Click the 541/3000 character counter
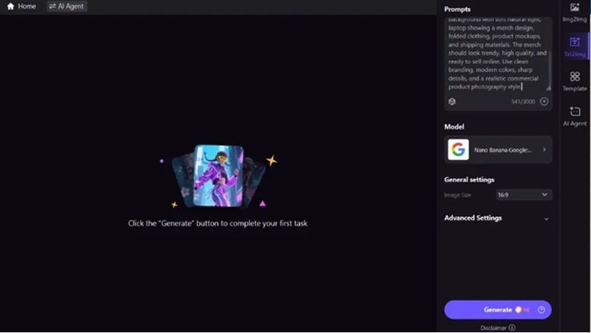This screenshot has height=333, width=591. pos(523,102)
